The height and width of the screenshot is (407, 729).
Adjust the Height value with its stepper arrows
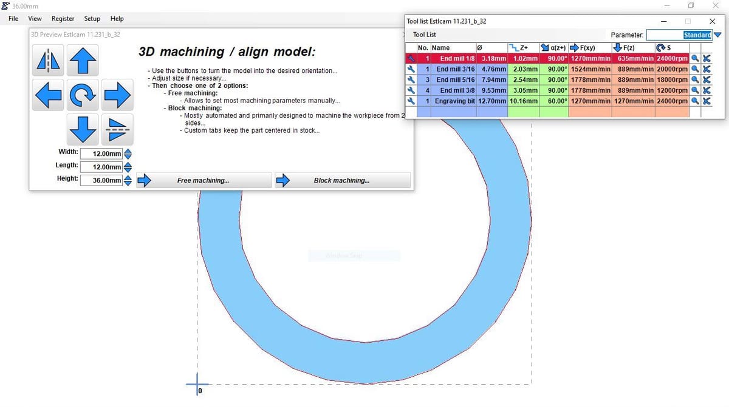[x=128, y=180]
